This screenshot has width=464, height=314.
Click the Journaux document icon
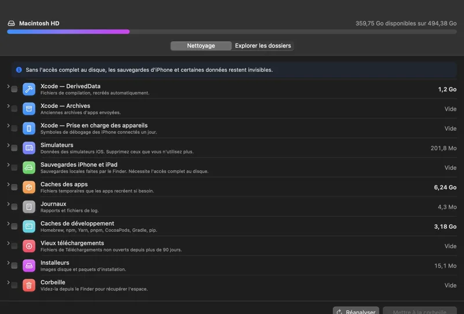pyautogui.click(x=29, y=207)
